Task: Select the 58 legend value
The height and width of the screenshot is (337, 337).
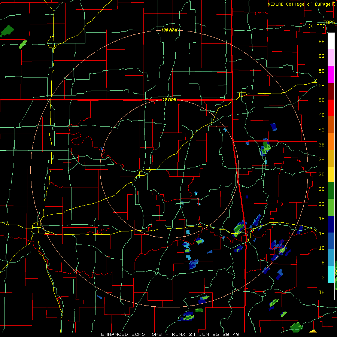Action: click(322, 71)
